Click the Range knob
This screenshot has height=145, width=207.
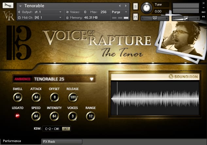point(91,116)
